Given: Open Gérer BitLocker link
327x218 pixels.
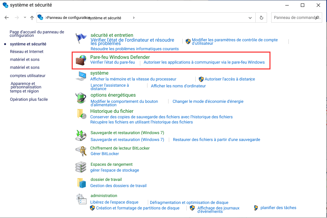Looking at the screenshot, I should pos(105,154).
